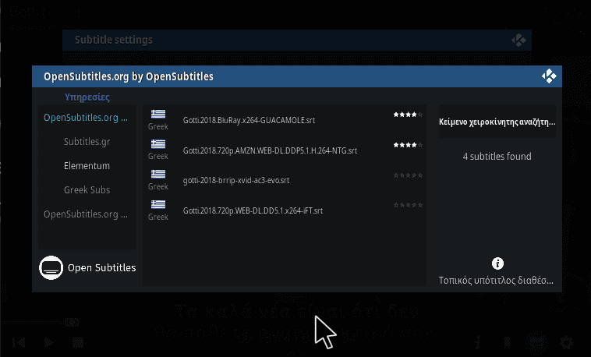
Task: Click the '4 subtitles found' status text
Action: pos(497,157)
